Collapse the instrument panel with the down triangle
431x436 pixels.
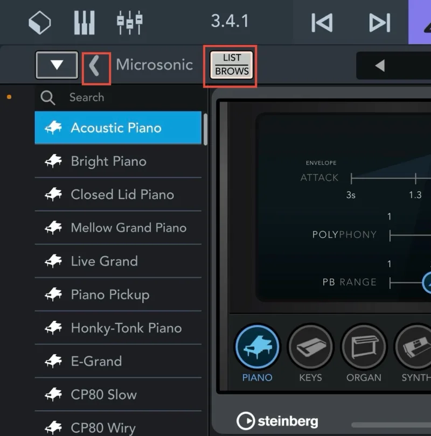pyautogui.click(x=57, y=65)
